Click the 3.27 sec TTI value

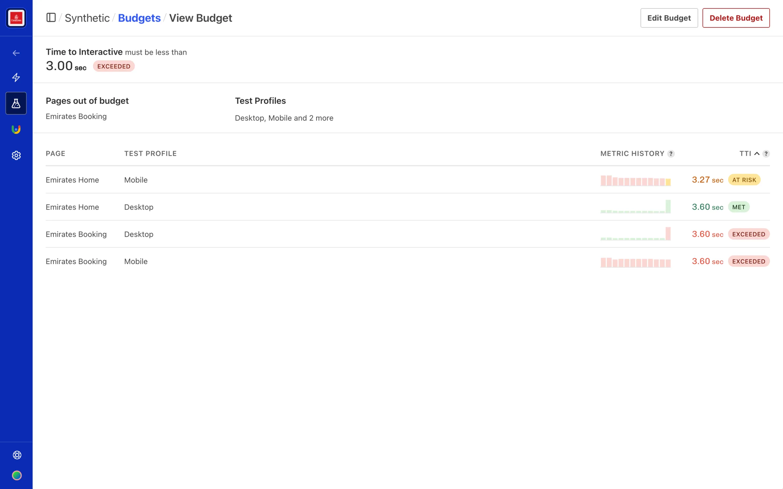(707, 180)
